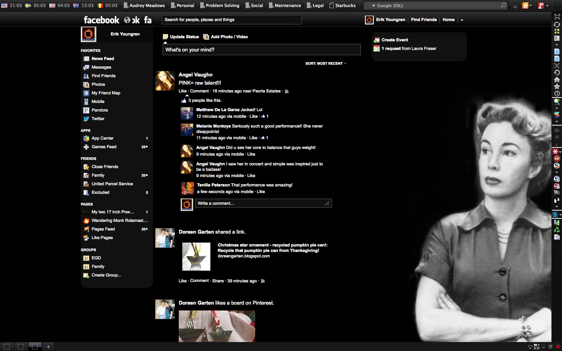Open Pinterest board image thumbnail

coord(217,326)
